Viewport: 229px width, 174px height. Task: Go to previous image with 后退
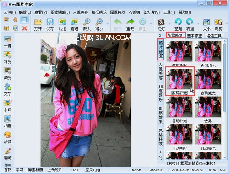point(62,25)
